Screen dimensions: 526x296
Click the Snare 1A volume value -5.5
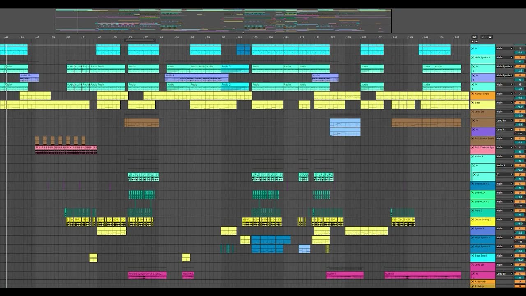[520, 197]
